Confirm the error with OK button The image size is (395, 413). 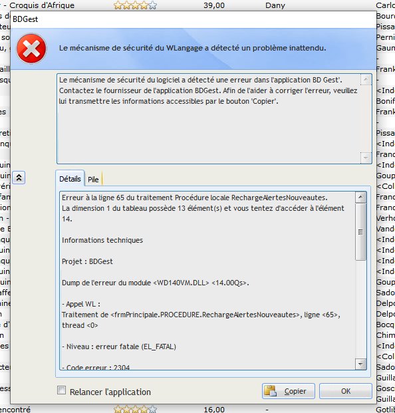[346, 391]
